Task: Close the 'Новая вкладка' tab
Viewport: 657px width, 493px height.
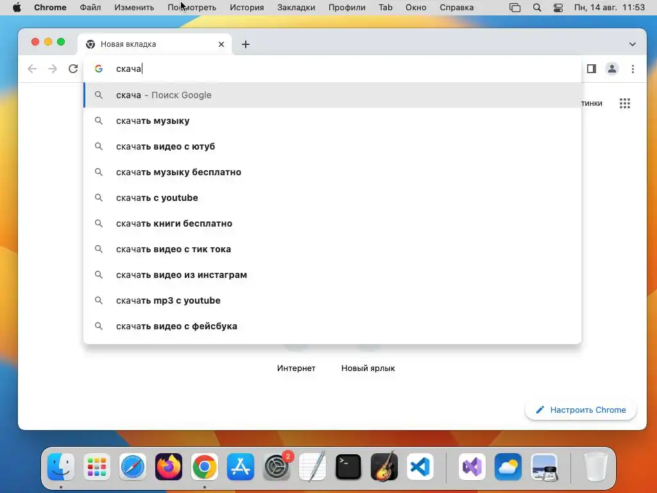Action: [x=221, y=44]
